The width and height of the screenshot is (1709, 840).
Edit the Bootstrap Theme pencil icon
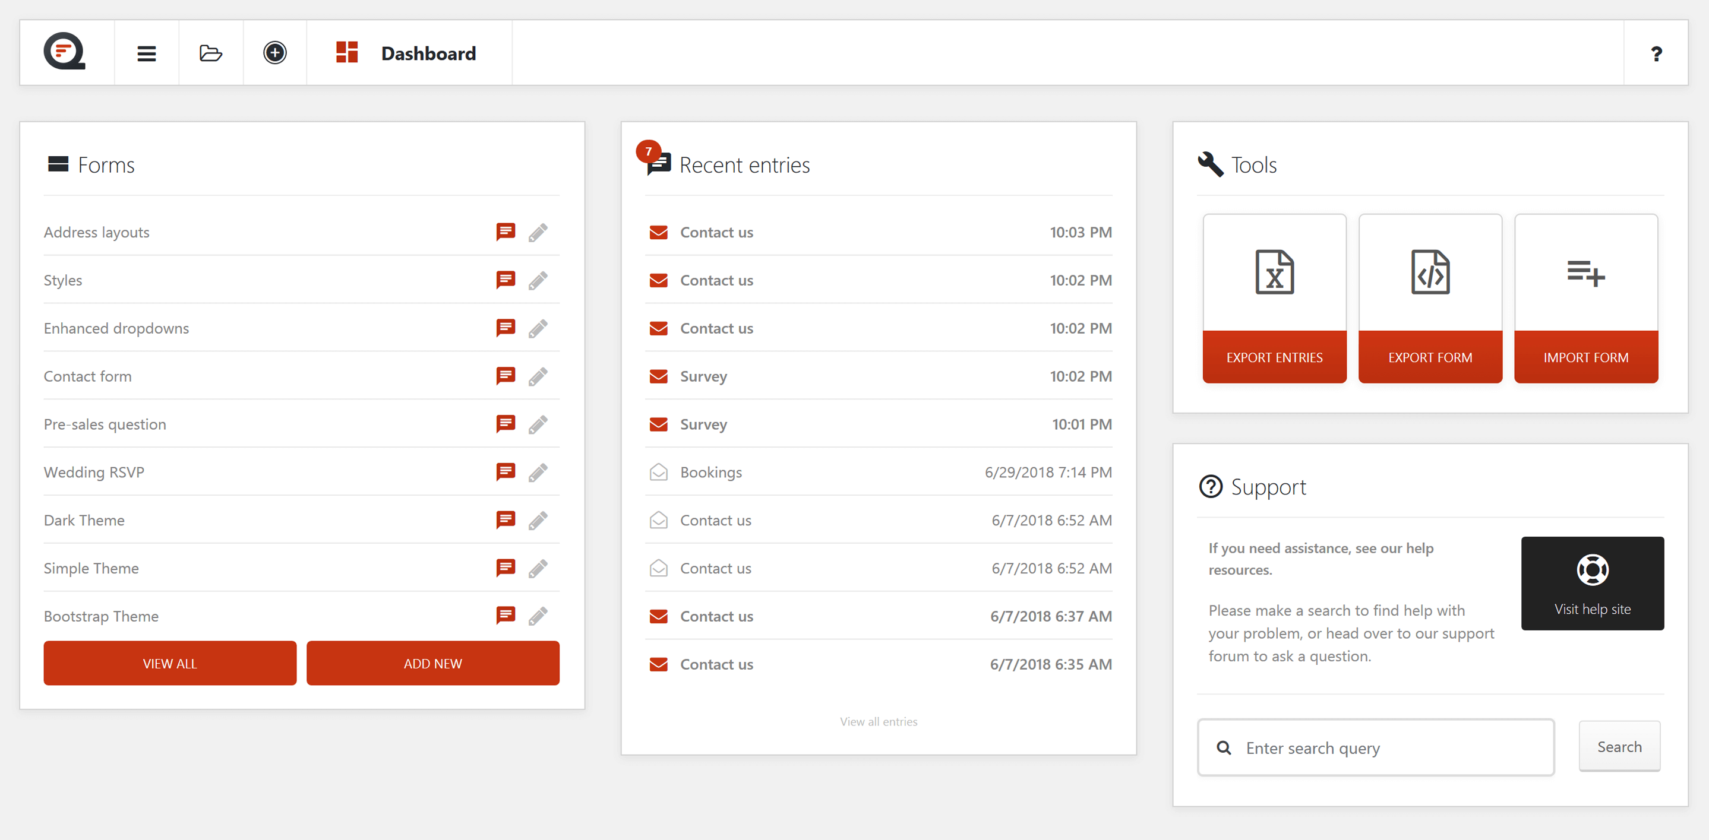click(538, 617)
